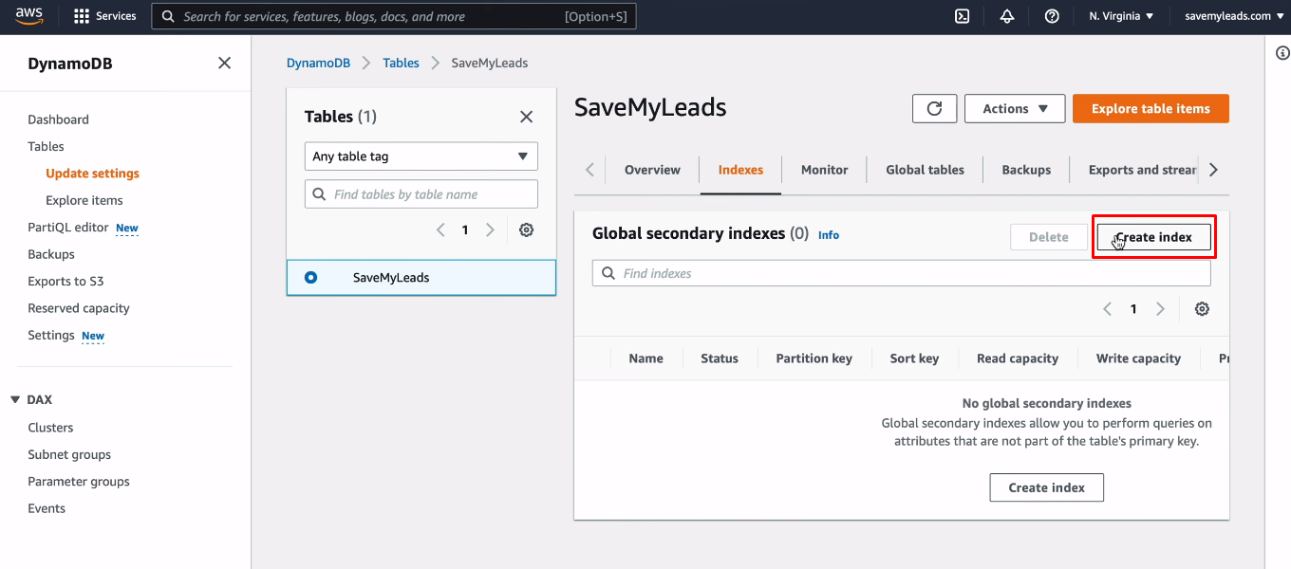Open the info panel icon at right edge
1291x569 pixels.
coord(1282,53)
